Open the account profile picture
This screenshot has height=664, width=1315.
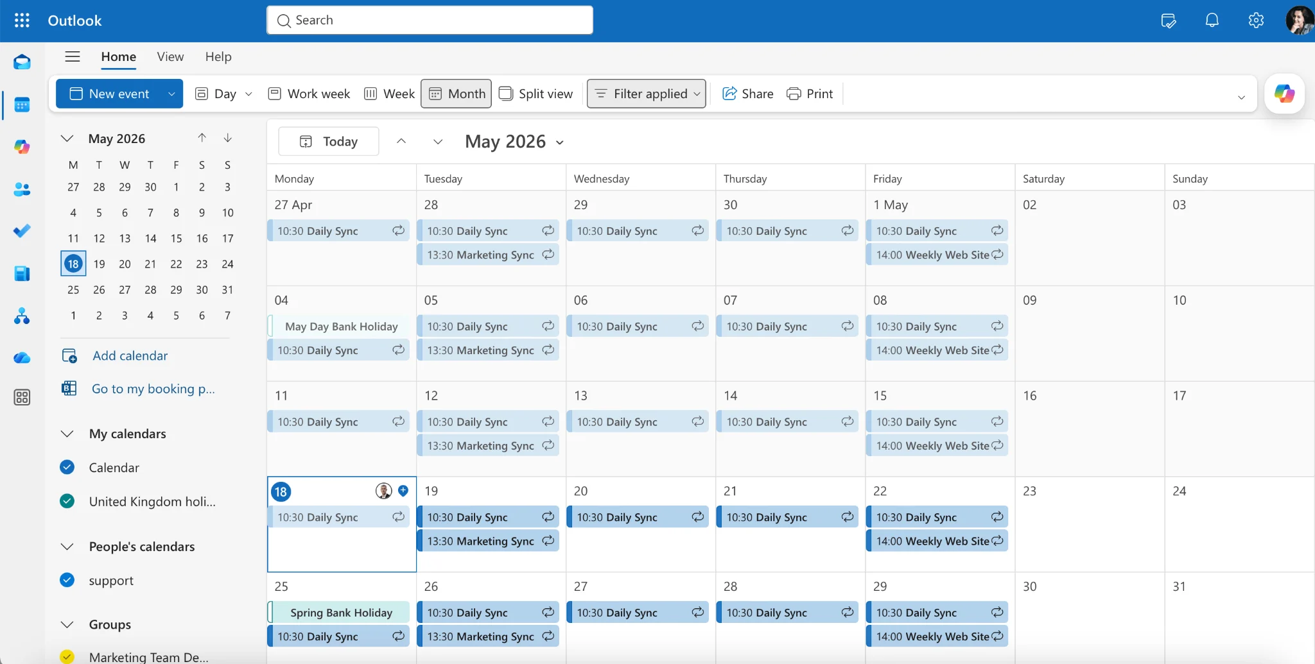tap(1300, 21)
